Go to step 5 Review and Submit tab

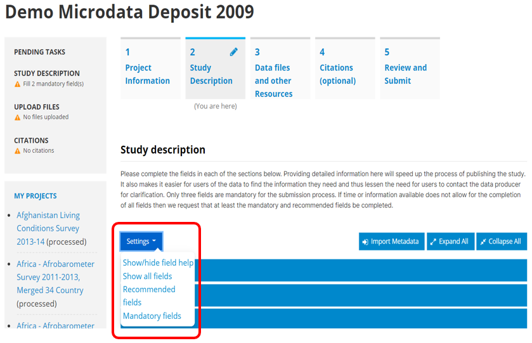(x=410, y=68)
